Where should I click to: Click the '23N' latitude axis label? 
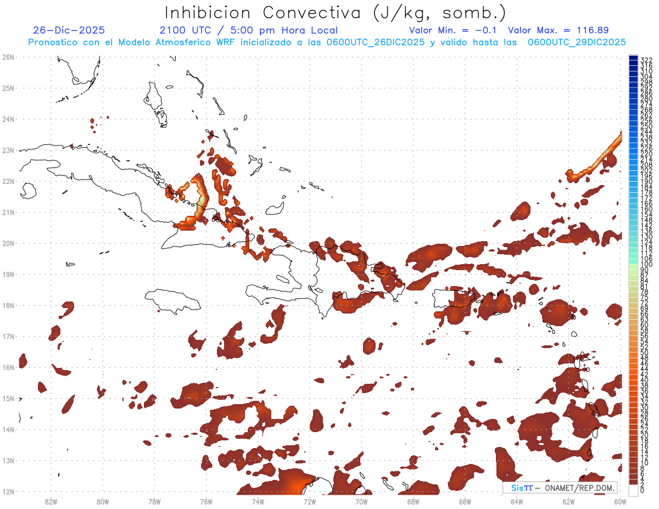(x=8, y=150)
